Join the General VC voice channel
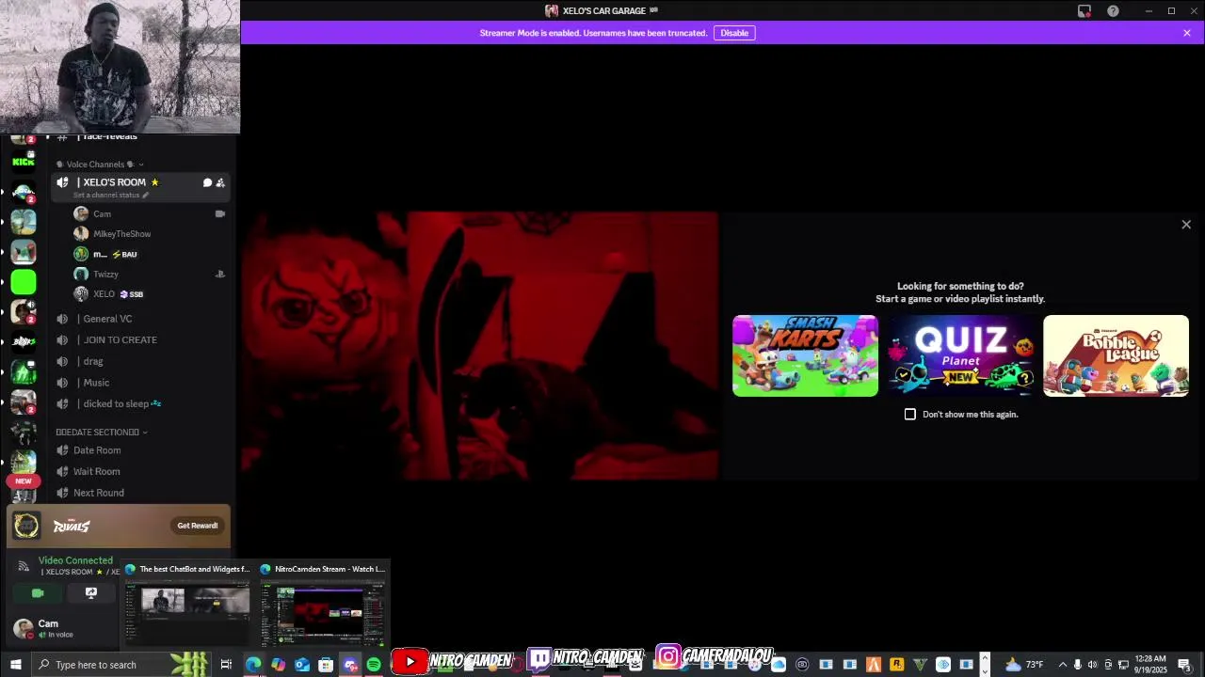 coord(140,319)
